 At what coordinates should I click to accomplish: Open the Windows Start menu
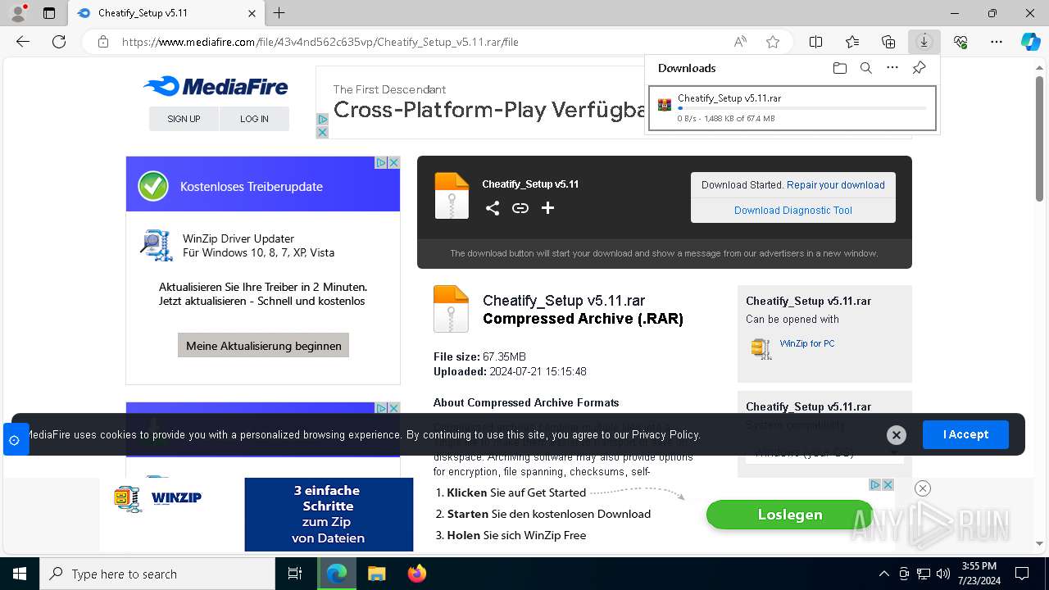coord(20,574)
